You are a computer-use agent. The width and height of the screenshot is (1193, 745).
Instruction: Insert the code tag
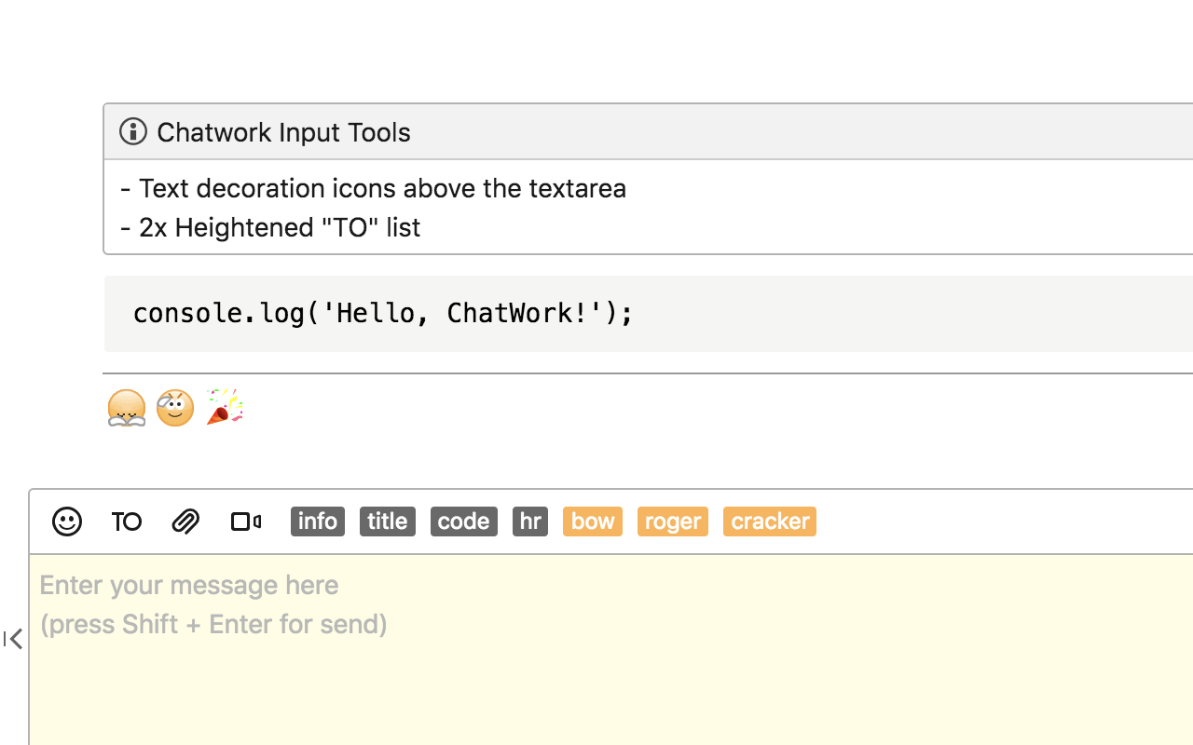(464, 521)
